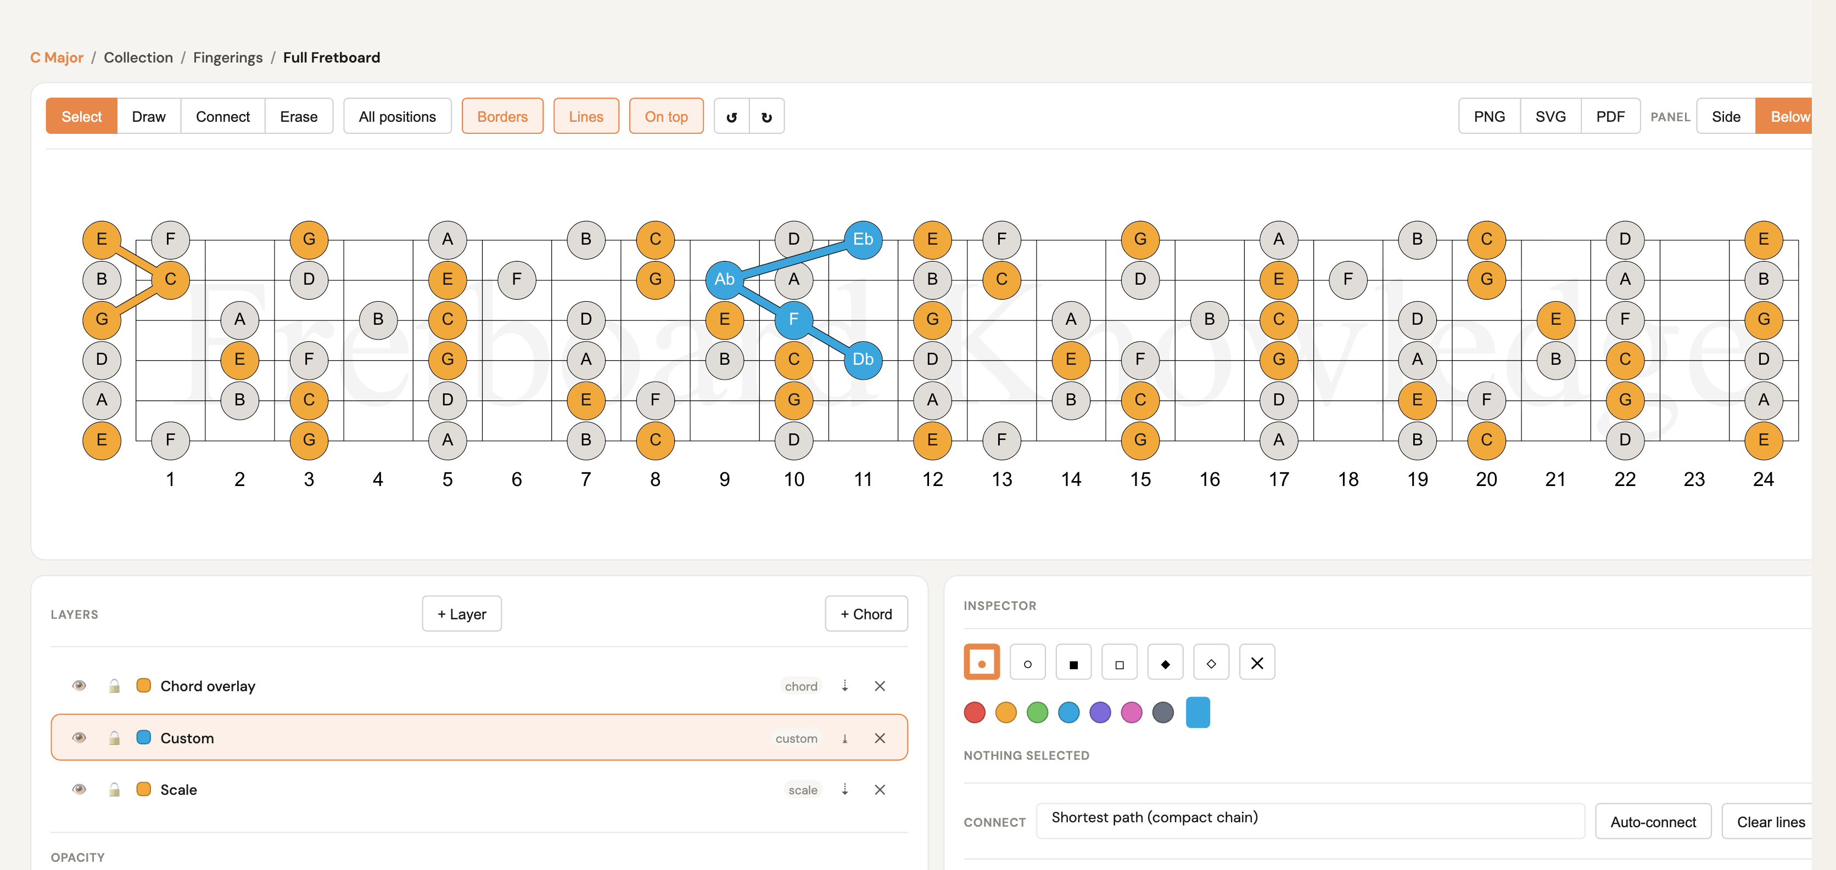Click the Auto-connect button
The height and width of the screenshot is (870, 1836).
[1653, 822]
